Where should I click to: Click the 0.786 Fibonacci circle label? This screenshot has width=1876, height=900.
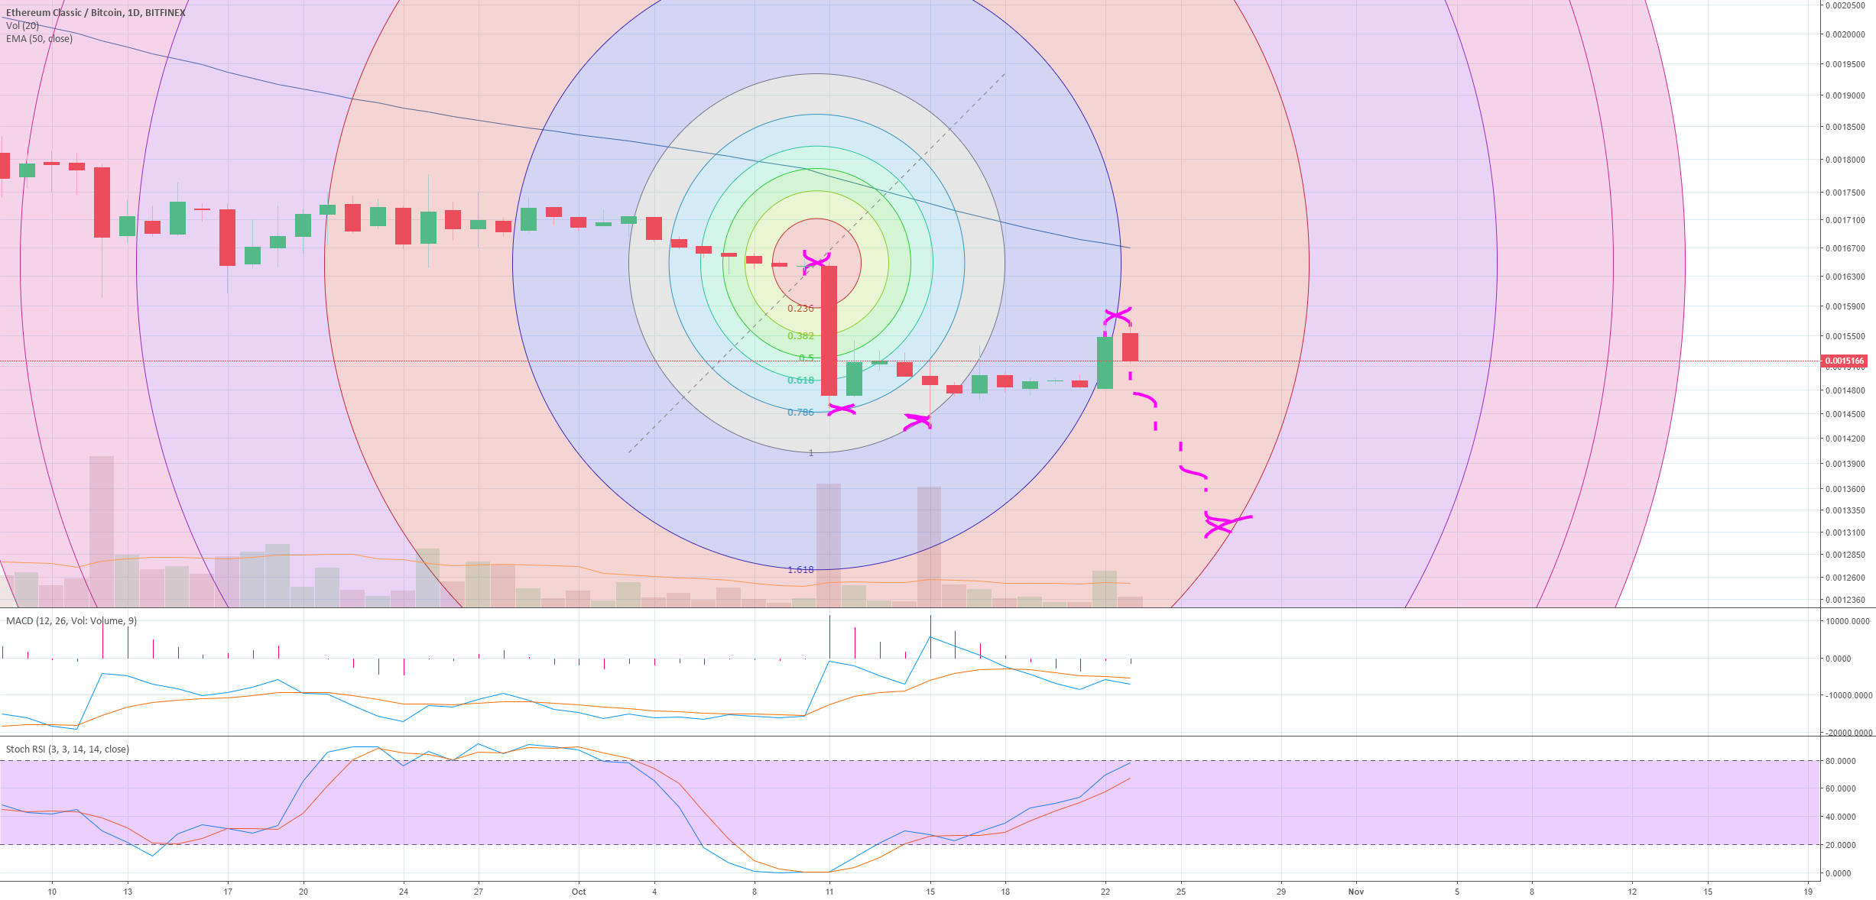pos(800,413)
